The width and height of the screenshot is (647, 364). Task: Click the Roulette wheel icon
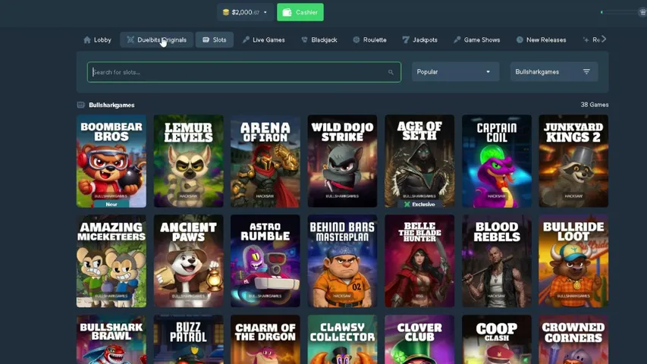356,39
